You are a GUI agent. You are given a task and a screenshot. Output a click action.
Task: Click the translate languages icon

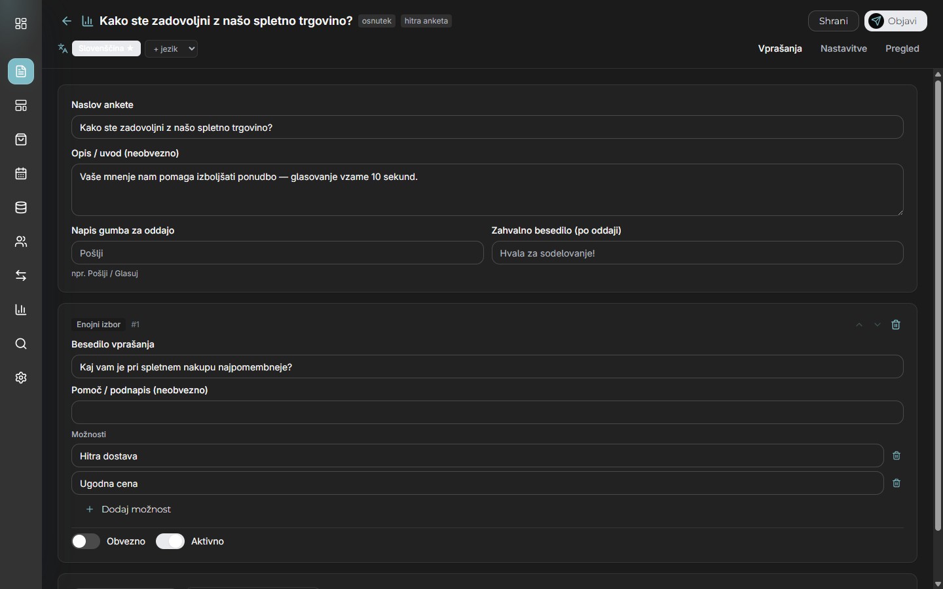point(63,48)
